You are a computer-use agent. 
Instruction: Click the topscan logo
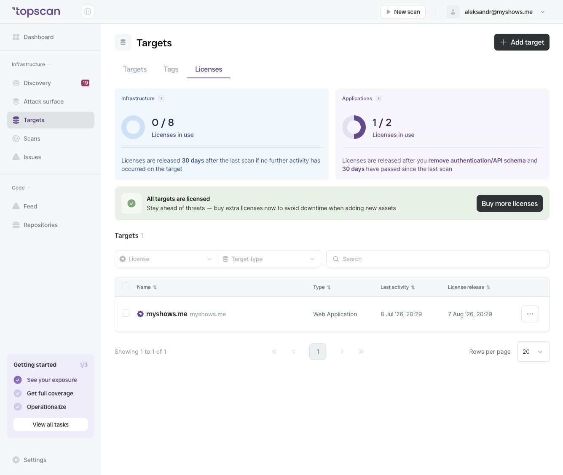coord(36,12)
